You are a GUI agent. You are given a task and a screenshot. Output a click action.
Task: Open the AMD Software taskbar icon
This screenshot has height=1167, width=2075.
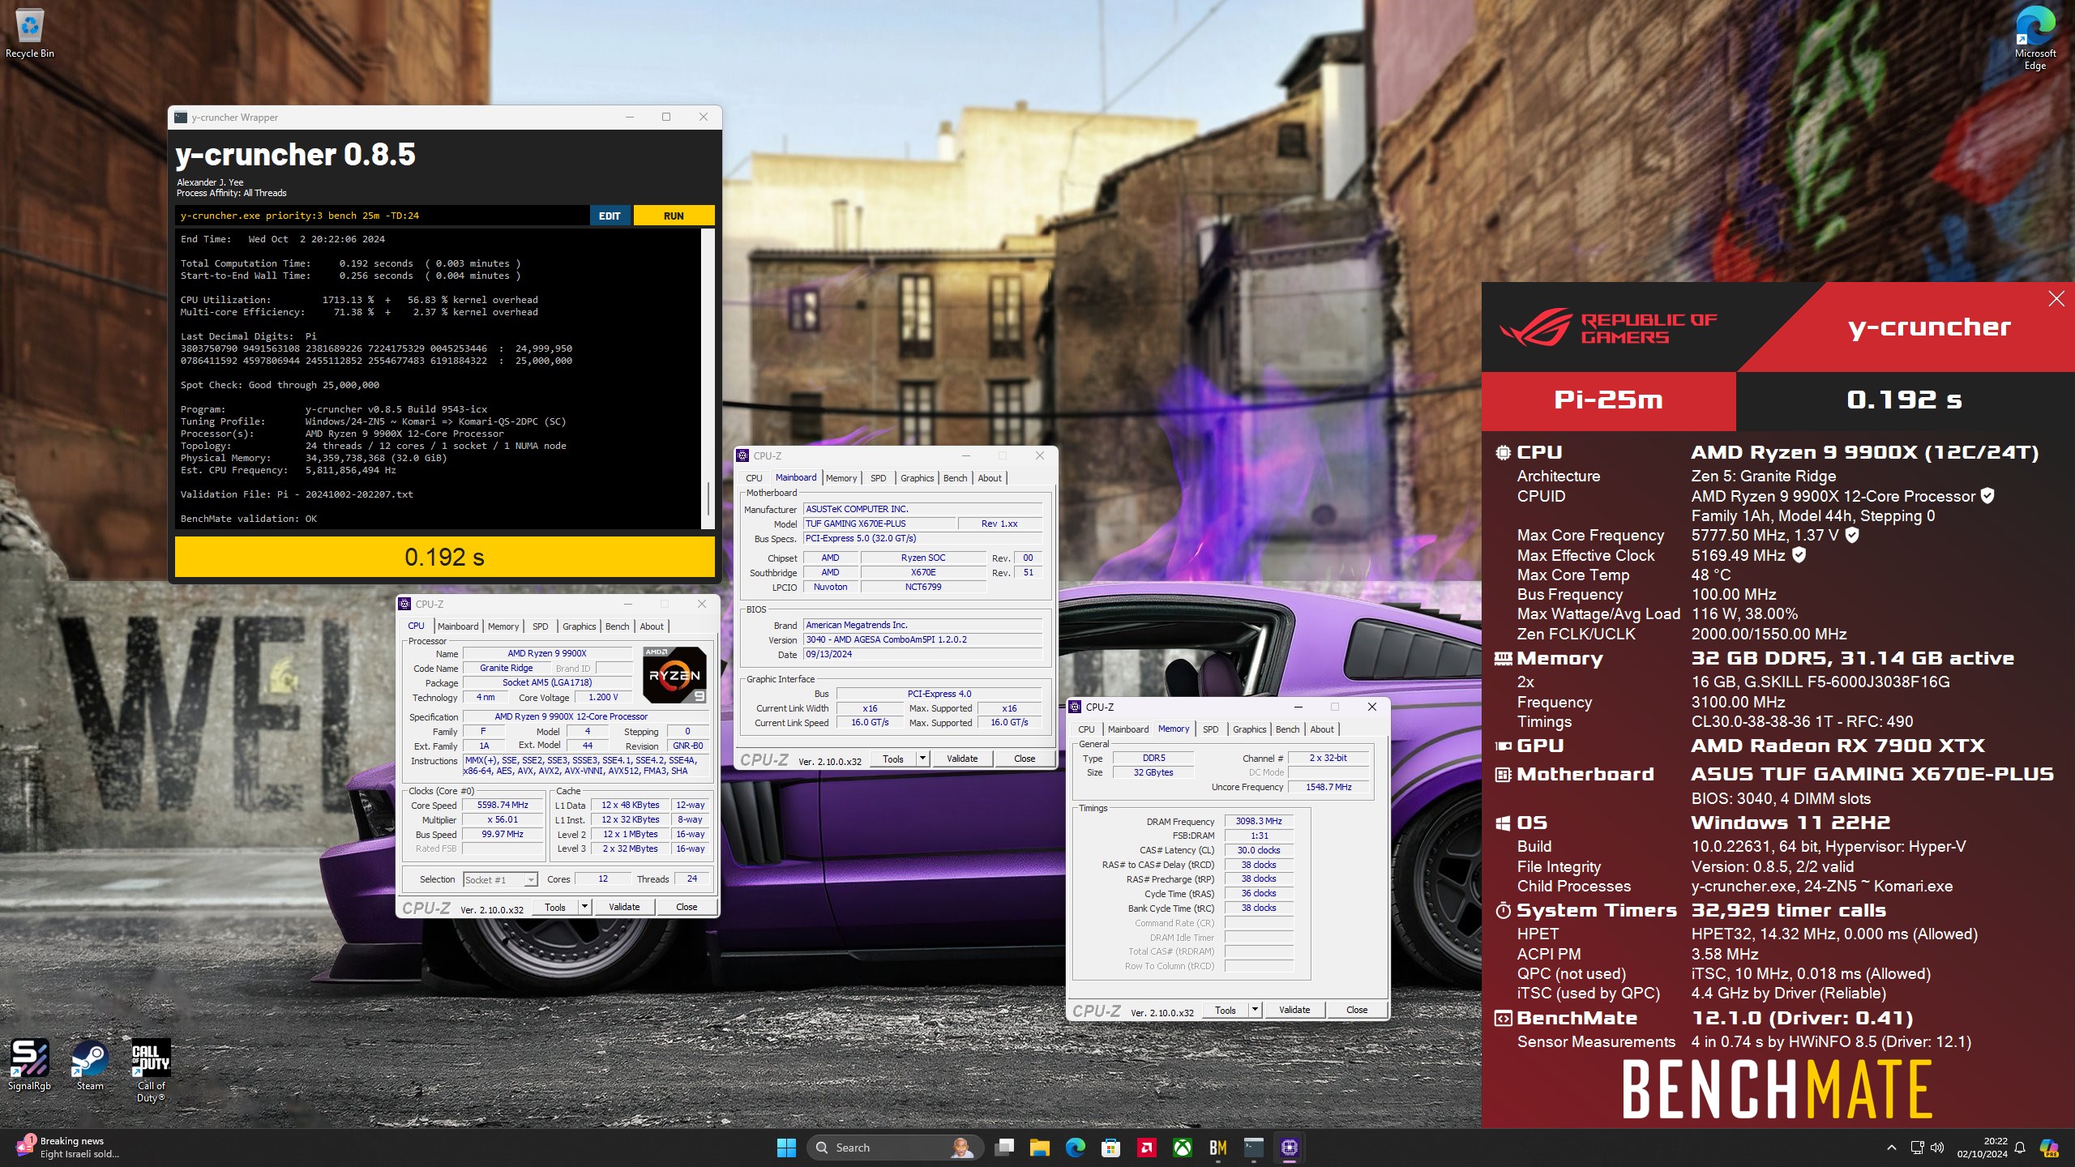1147,1148
